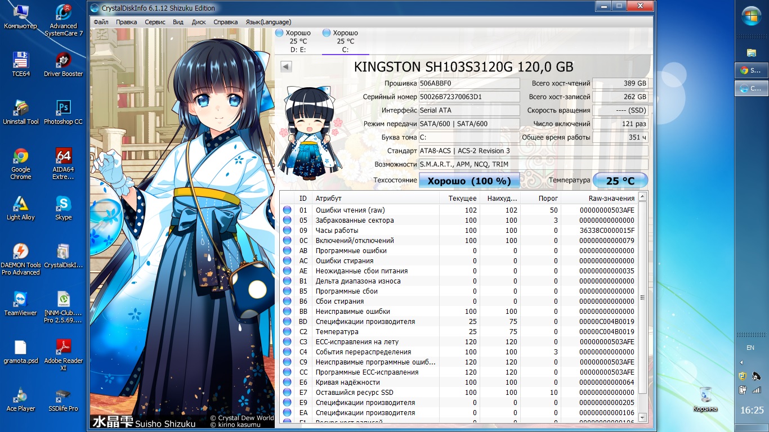Open the Вид menu
769x432 pixels.
coord(178,22)
